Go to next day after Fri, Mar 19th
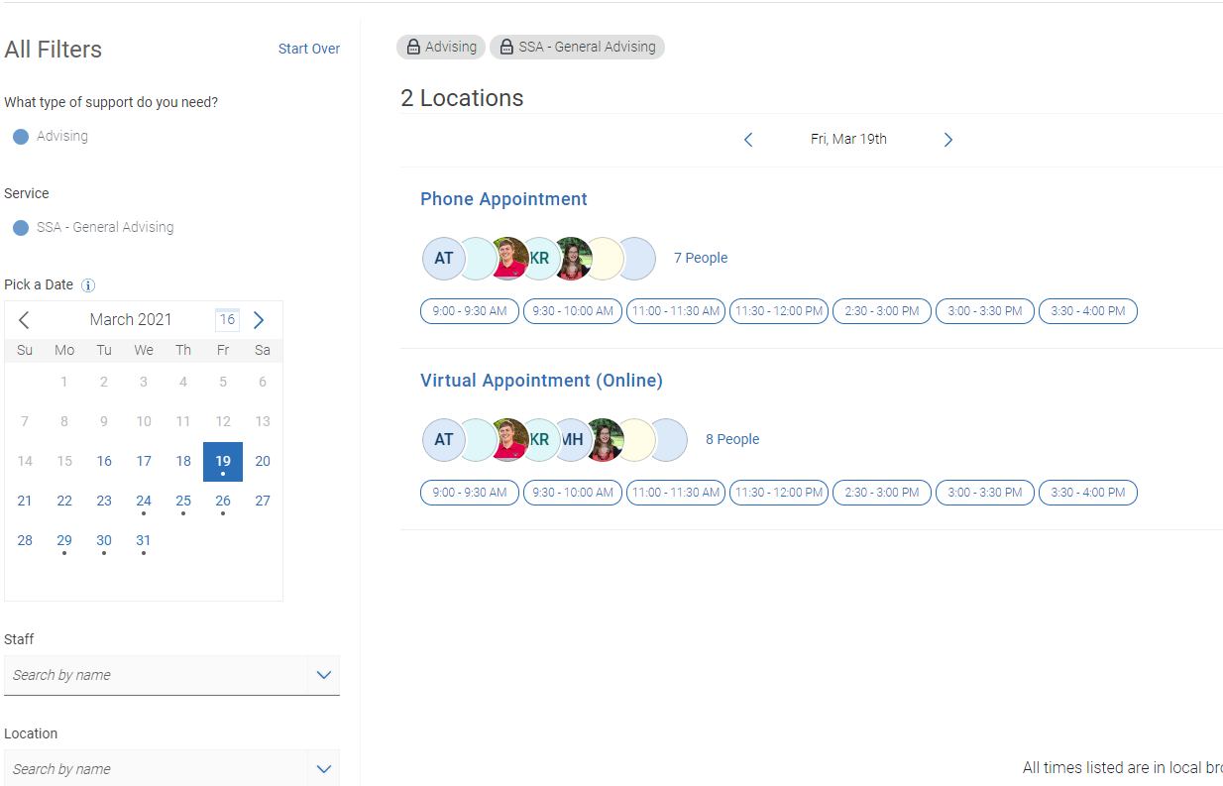This screenshot has width=1223, height=786. (x=947, y=140)
